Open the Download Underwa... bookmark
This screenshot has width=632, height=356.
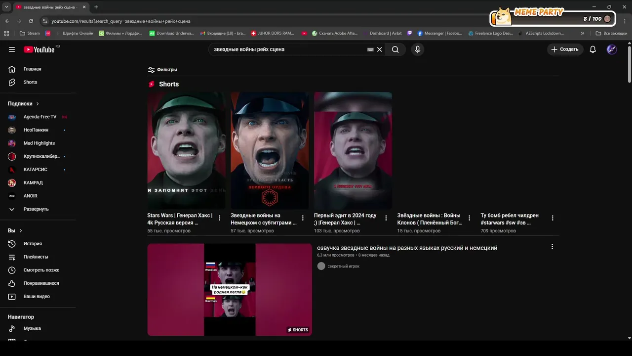(x=171, y=33)
